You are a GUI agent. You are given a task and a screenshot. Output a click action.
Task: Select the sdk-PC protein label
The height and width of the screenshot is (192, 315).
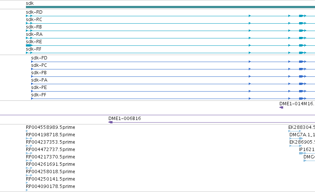tap(39, 65)
